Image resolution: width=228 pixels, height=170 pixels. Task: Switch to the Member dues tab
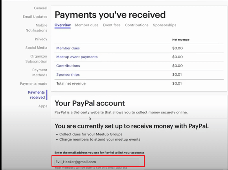click(87, 25)
